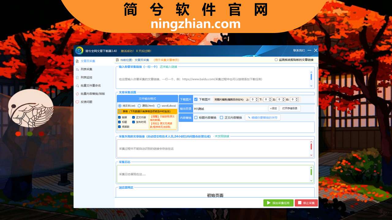Click the 文章页采集 sidebar icon
Viewport: 392px width, 220px height.
click(77, 61)
